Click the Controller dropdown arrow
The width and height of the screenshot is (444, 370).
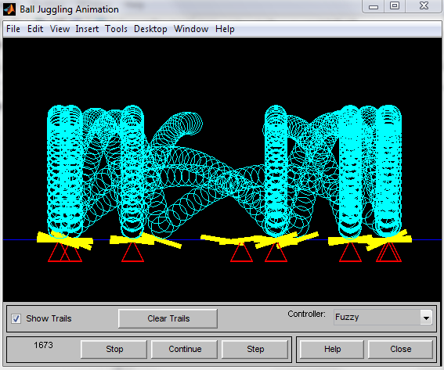(x=426, y=318)
